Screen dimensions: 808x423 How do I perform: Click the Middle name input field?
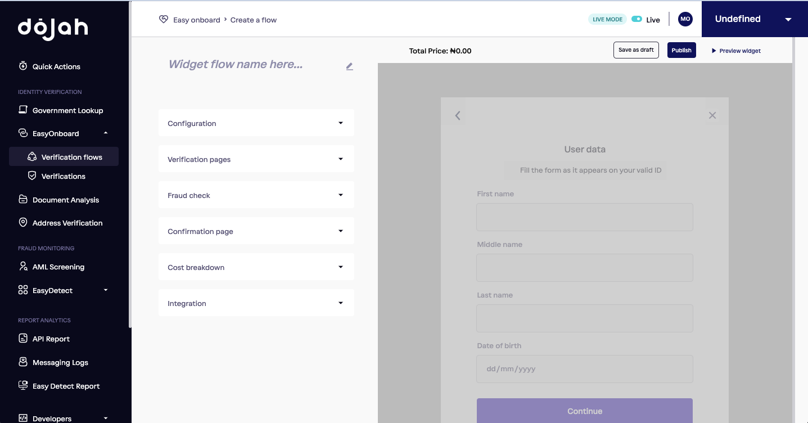[x=585, y=268]
